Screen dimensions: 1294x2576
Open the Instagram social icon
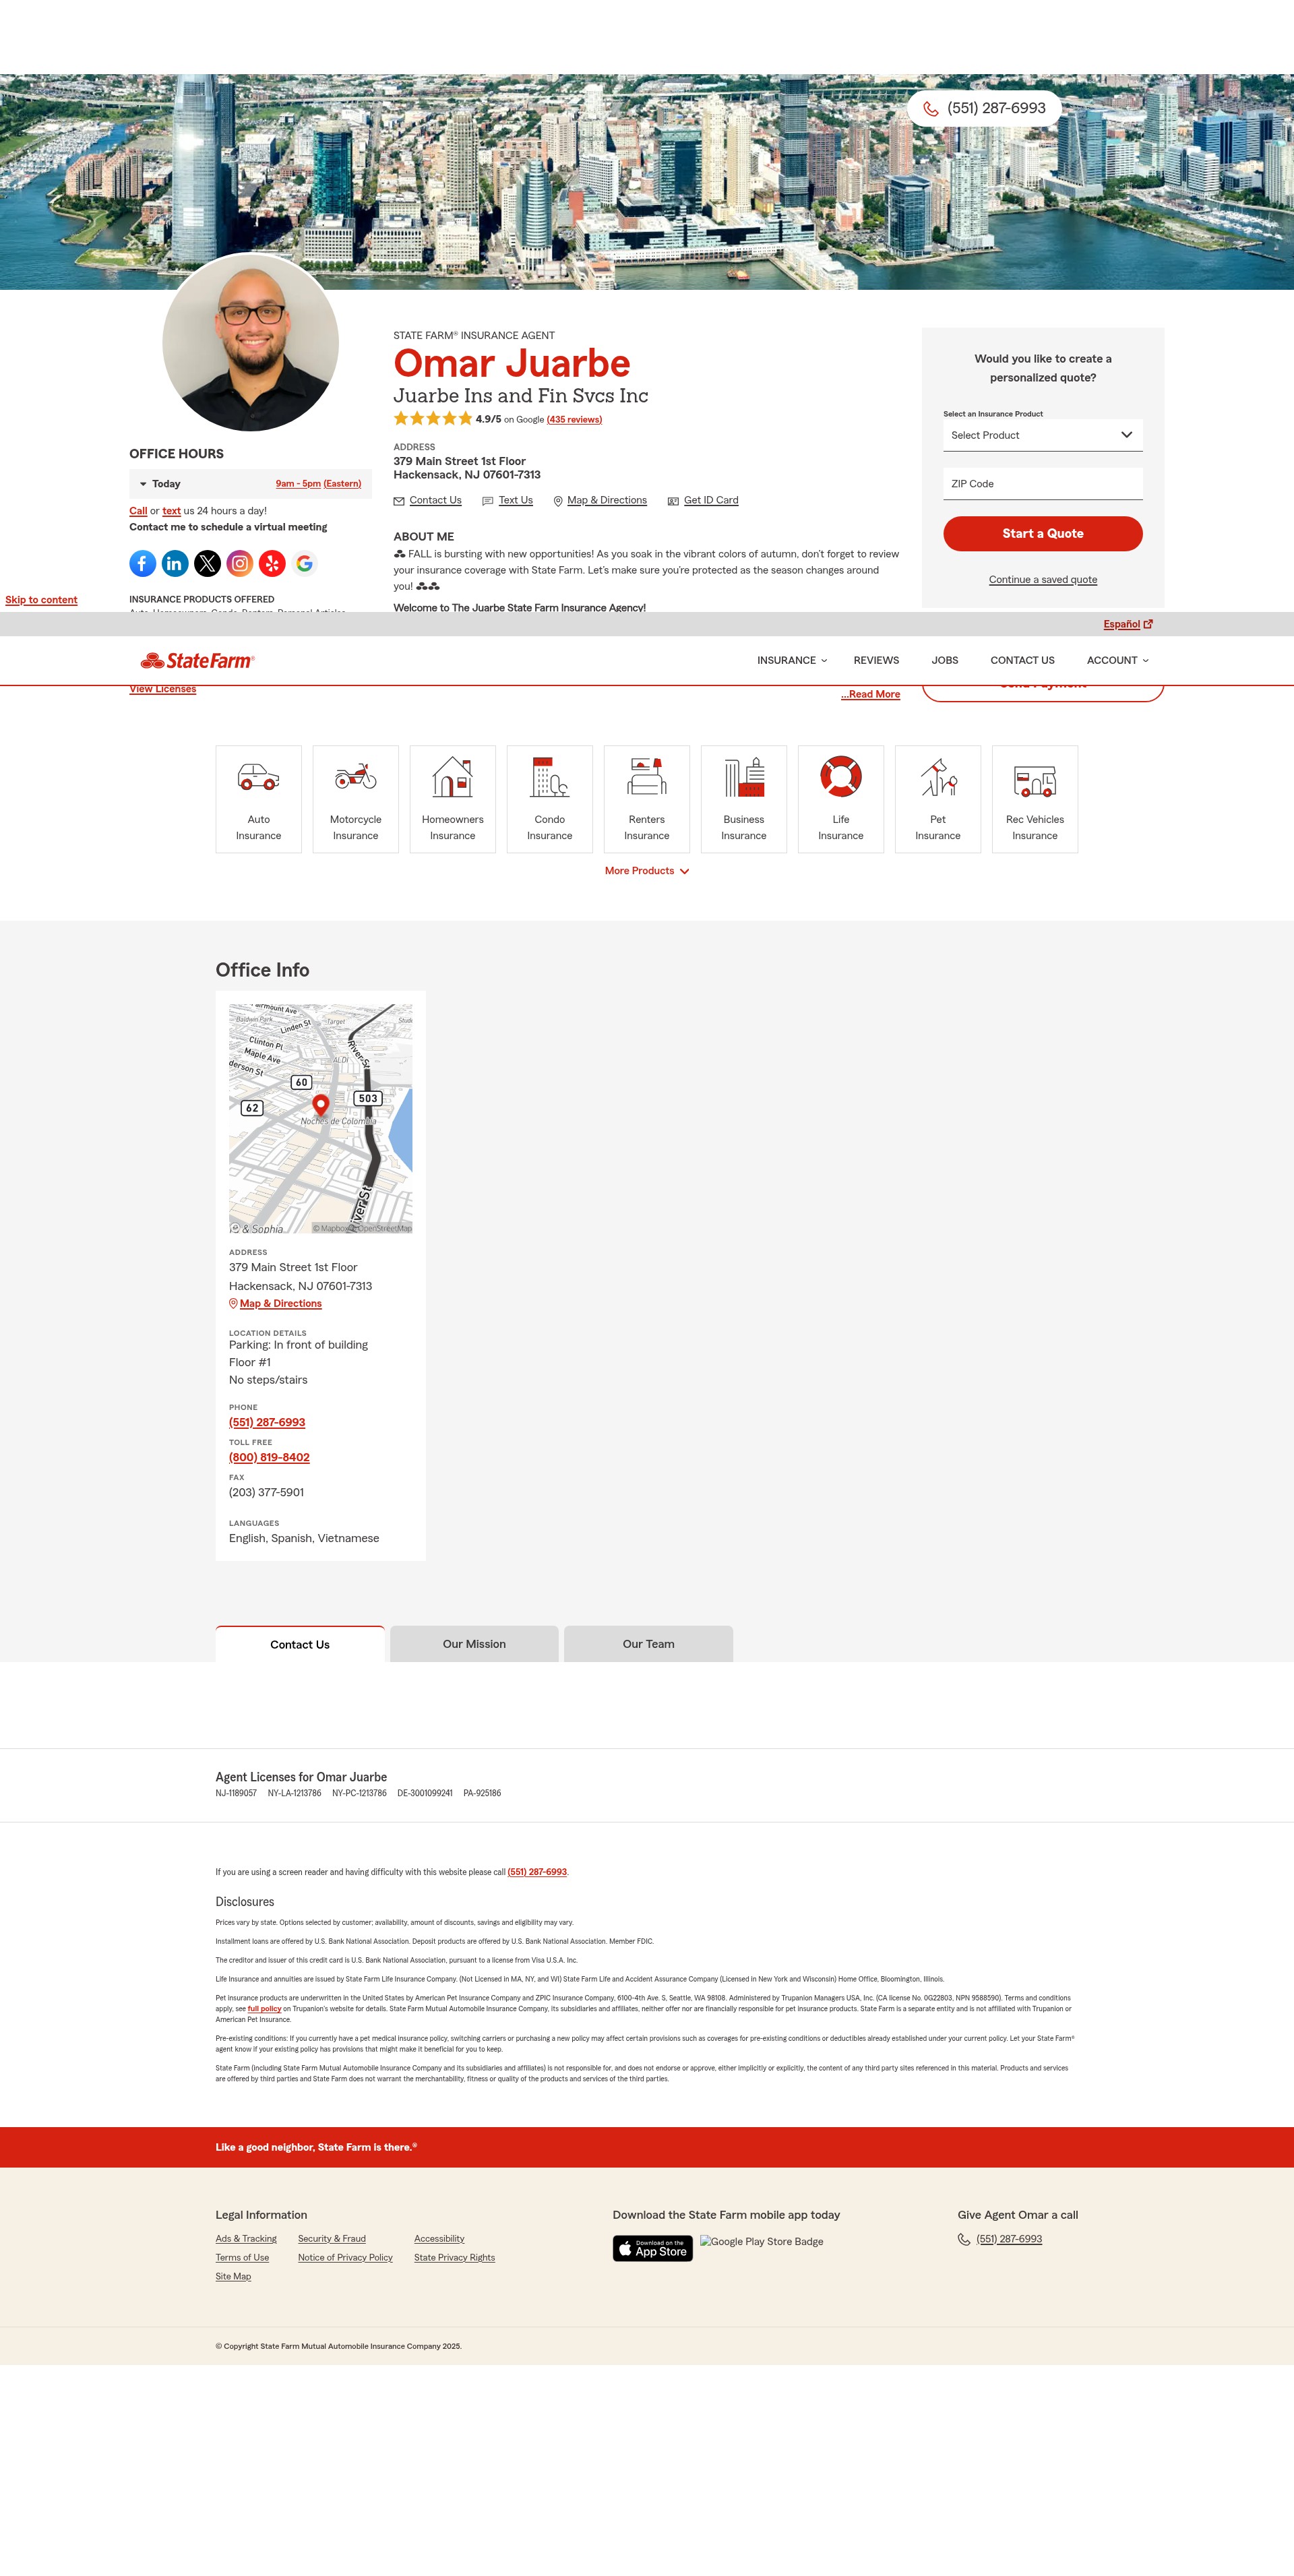(240, 564)
